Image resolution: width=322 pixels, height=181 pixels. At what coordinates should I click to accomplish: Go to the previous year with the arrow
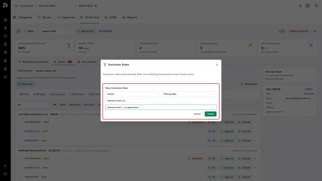pos(25,31)
